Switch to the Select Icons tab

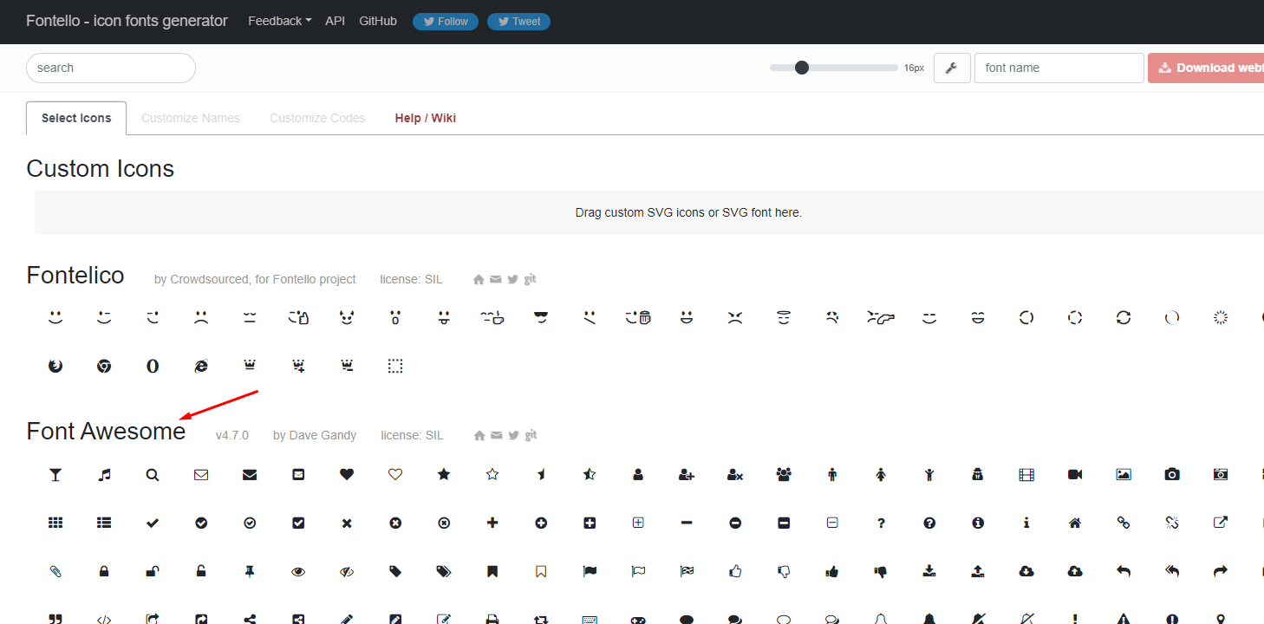tap(76, 118)
